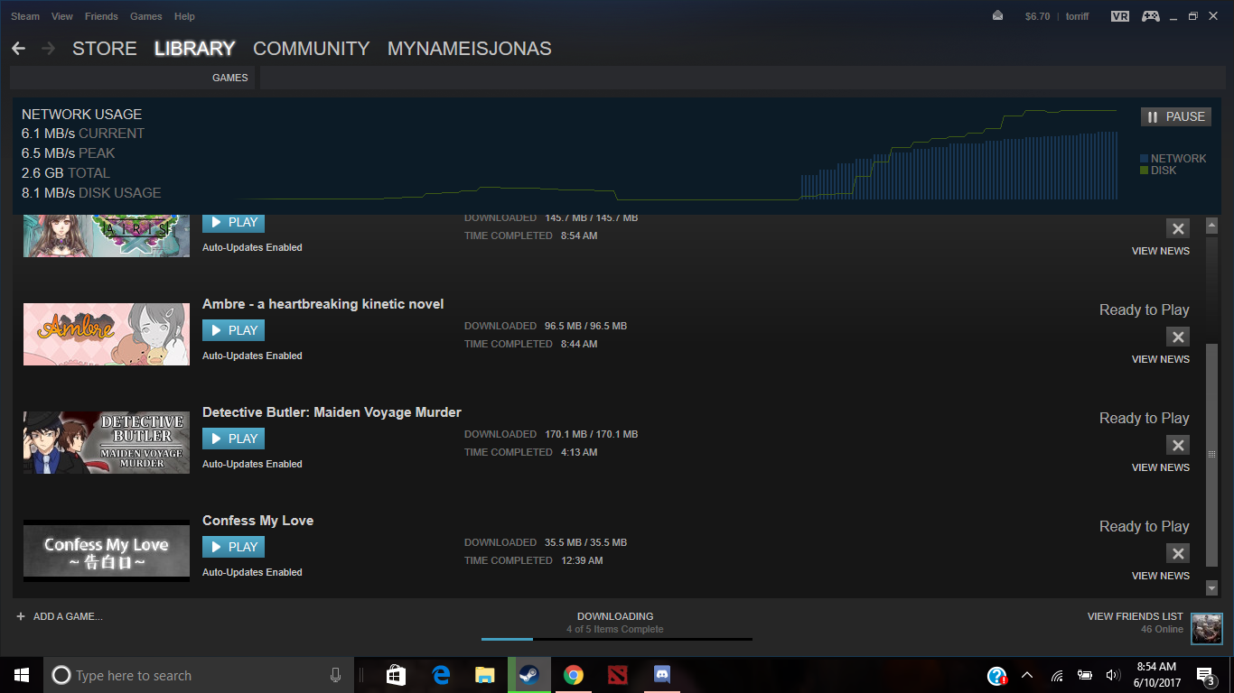
Task: View news for Confess My Love
Action: coord(1161,576)
